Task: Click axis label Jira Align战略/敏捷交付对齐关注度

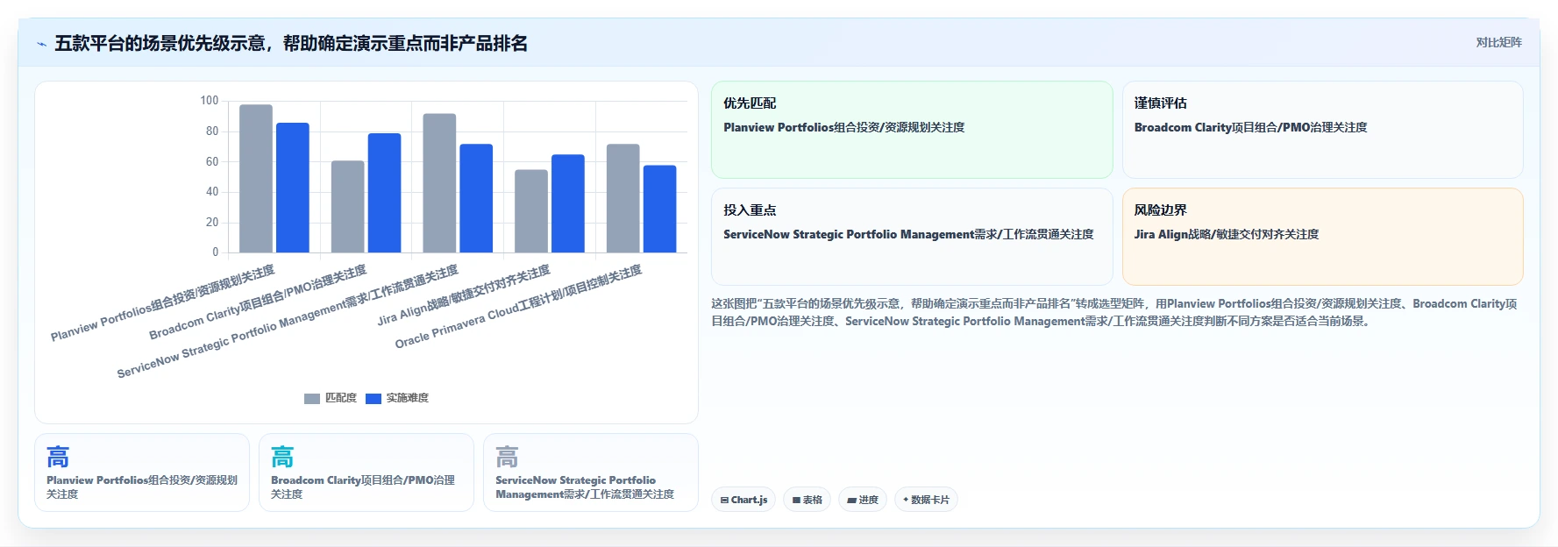Action: coord(464,295)
